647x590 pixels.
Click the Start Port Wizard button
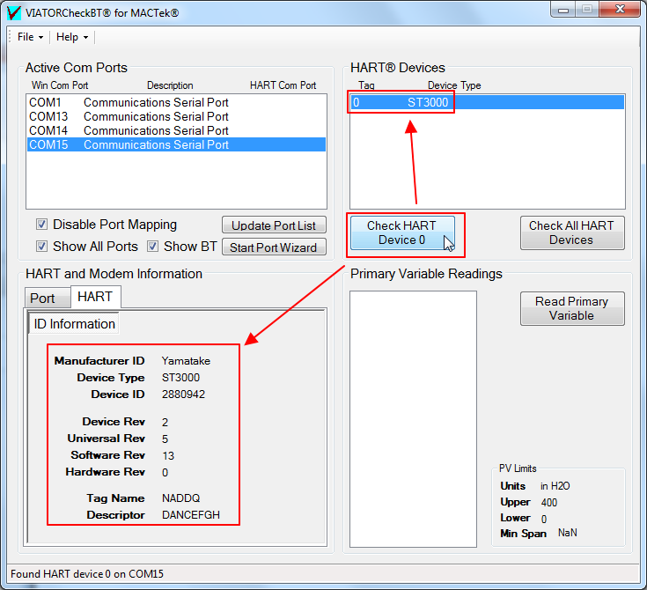(x=274, y=247)
